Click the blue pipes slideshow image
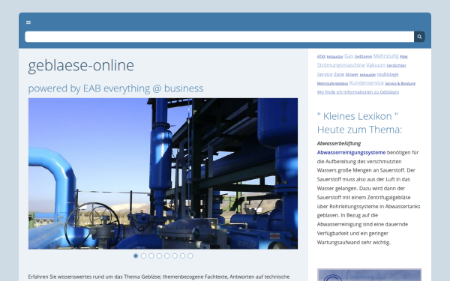The width and height of the screenshot is (450, 281). click(x=163, y=174)
